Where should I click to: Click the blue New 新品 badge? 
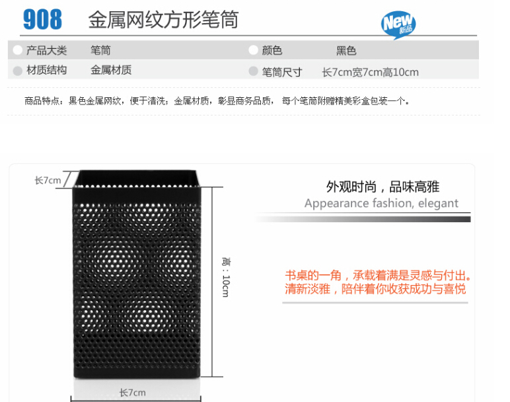(398, 24)
